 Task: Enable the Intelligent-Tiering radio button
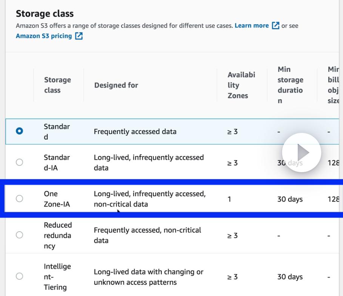coord(20,276)
